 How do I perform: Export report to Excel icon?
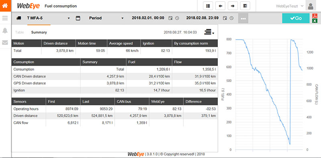point(315,21)
